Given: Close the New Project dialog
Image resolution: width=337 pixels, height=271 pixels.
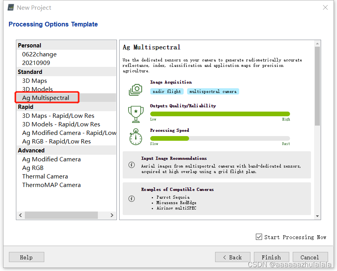Looking at the screenshot, I should 325,7.
